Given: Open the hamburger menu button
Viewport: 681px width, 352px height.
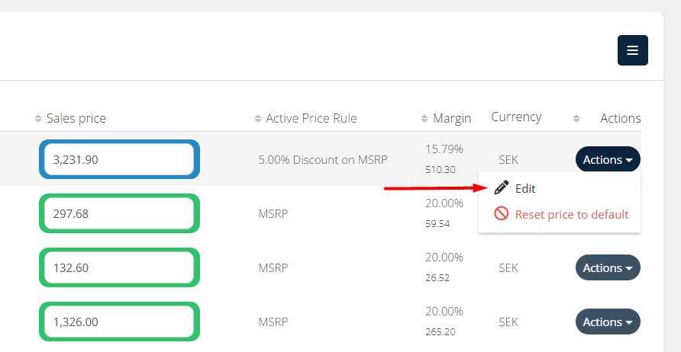Looking at the screenshot, I should [632, 50].
